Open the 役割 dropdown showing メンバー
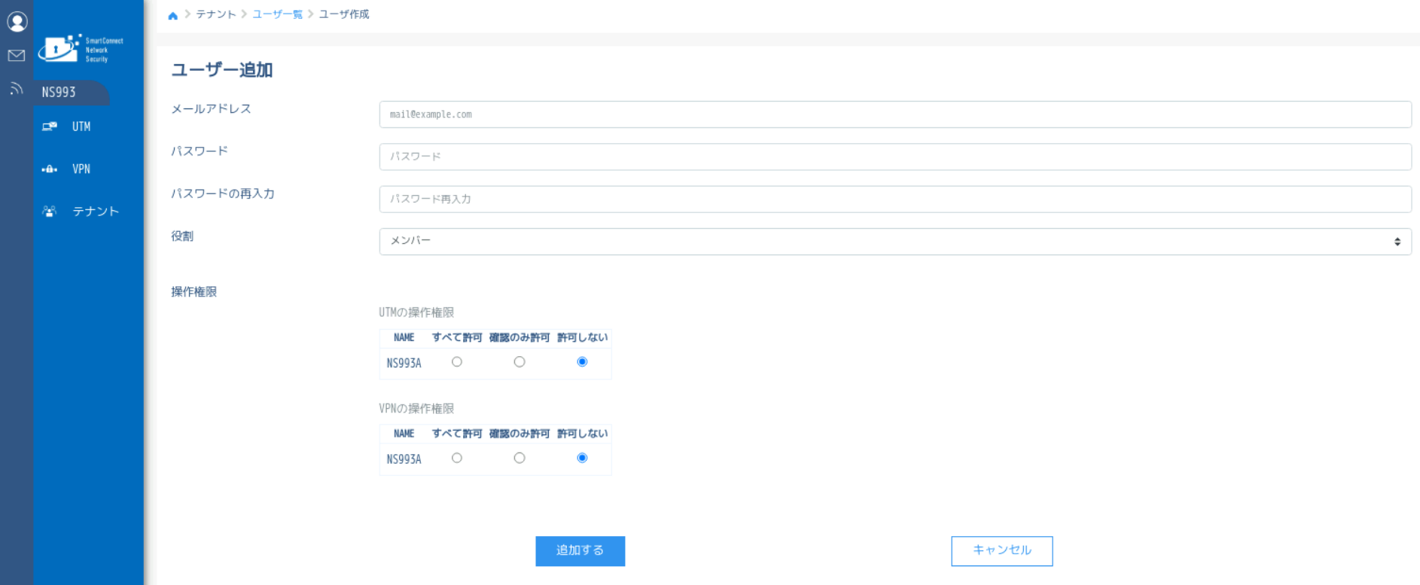Image resolution: width=1420 pixels, height=585 pixels. click(x=895, y=242)
